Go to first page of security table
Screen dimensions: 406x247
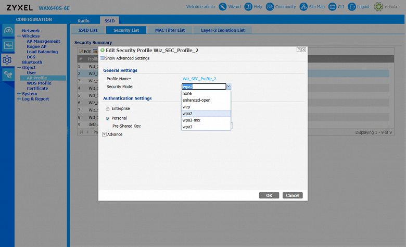(x=81, y=132)
